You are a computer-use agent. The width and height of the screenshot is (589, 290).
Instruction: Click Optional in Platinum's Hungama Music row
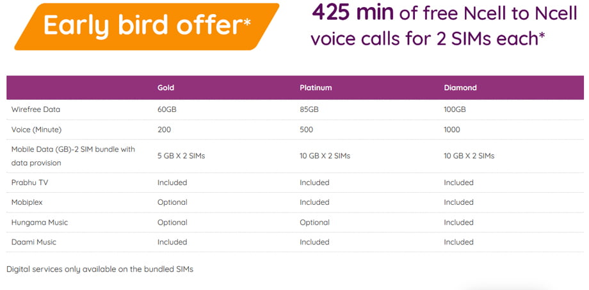click(x=314, y=222)
